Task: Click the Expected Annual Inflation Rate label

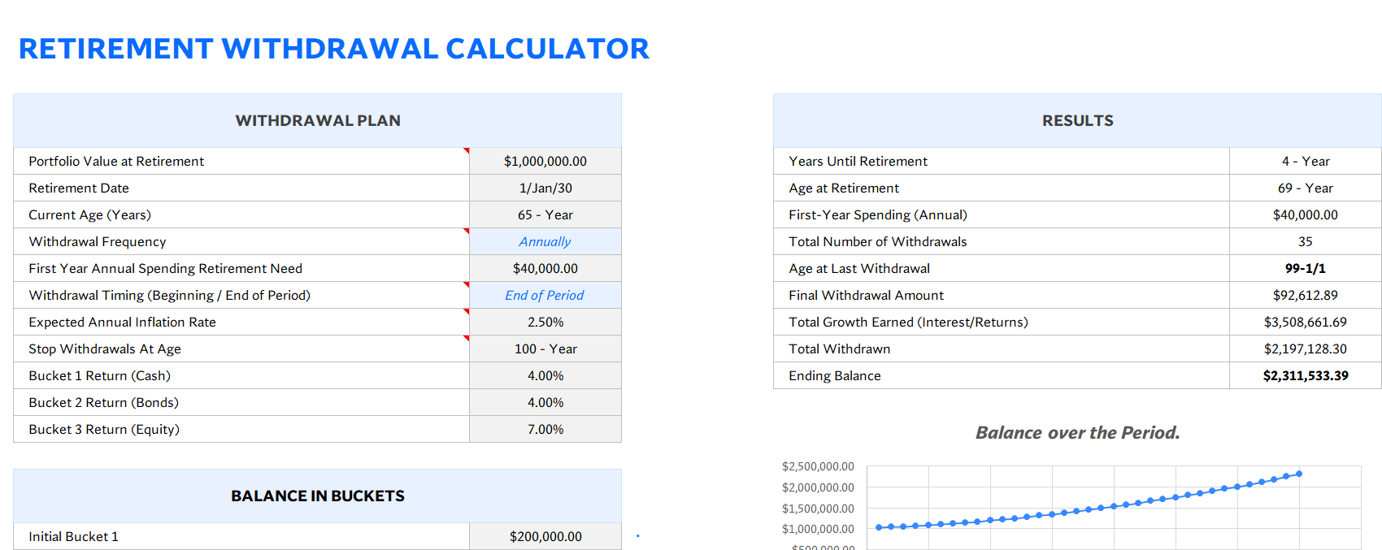Action: click(x=122, y=322)
